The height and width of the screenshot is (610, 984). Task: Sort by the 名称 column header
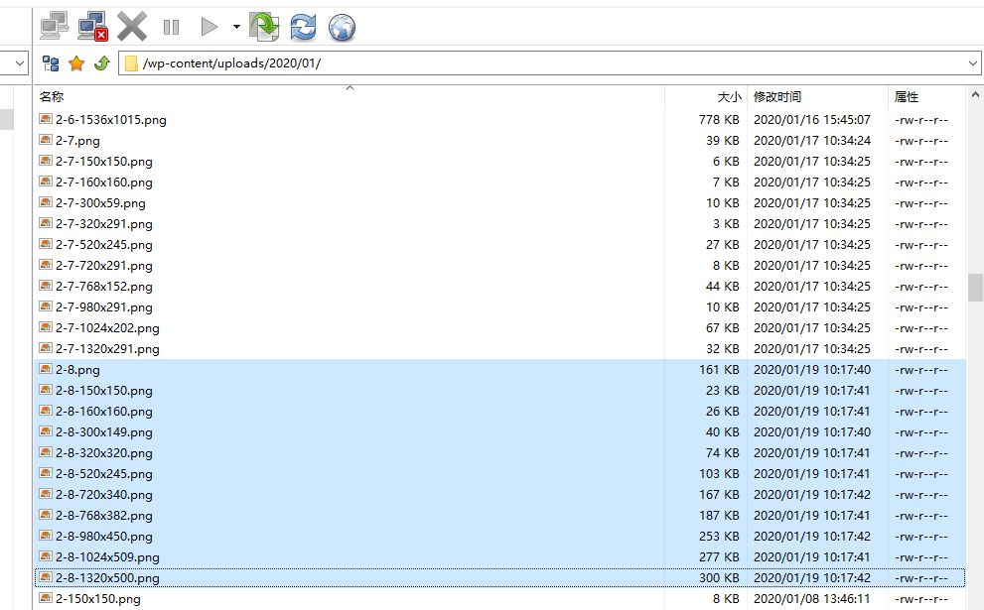(x=52, y=97)
